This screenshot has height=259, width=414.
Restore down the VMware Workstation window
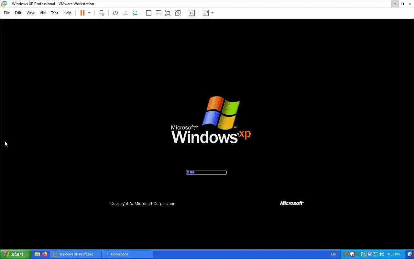(402, 4)
